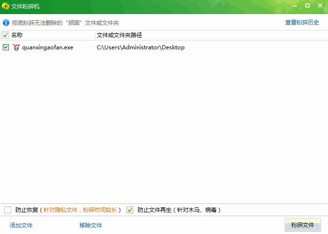Close the 文件粉碎机 window
Viewport: 328px width, 234px height.
coord(320,6)
